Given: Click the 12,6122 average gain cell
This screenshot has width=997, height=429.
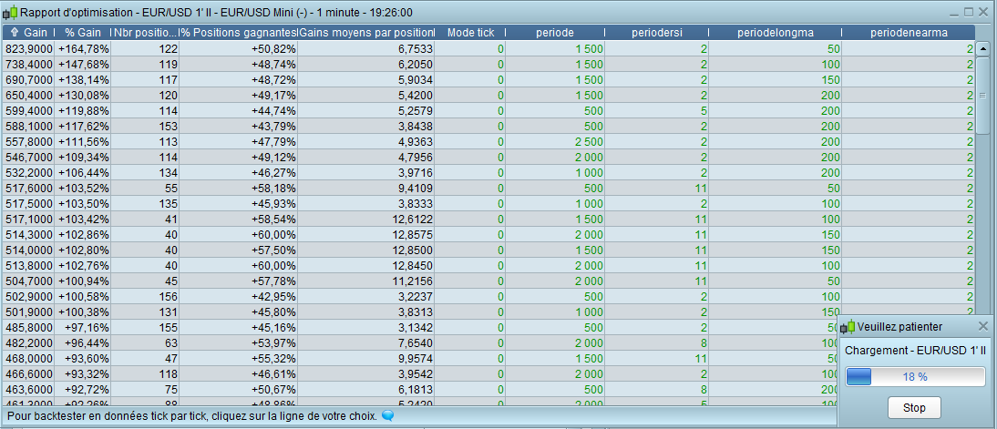Looking at the screenshot, I should pyautogui.click(x=367, y=218).
